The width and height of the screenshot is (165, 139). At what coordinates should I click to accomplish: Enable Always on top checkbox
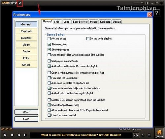coord(49,39)
